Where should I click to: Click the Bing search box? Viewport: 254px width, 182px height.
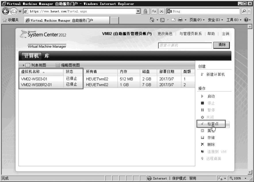click(x=203, y=11)
